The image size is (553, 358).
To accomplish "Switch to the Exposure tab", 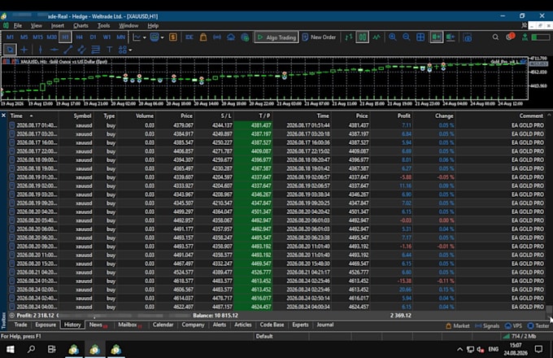I will pos(46,325).
